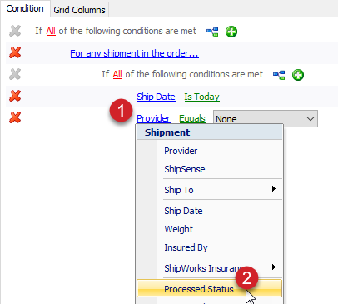Switch to the Condition tab
This screenshot has height=304, width=338.
25,8
